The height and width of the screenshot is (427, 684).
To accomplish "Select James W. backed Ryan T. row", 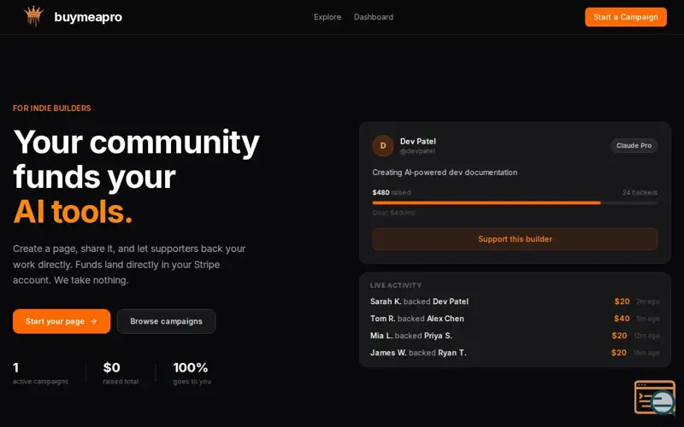I will pyautogui.click(x=515, y=353).
